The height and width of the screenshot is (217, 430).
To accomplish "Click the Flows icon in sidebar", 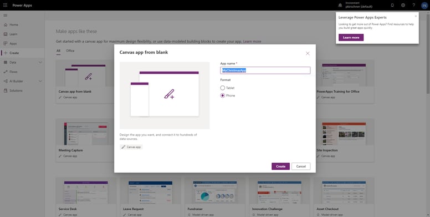I will (6, 72).
